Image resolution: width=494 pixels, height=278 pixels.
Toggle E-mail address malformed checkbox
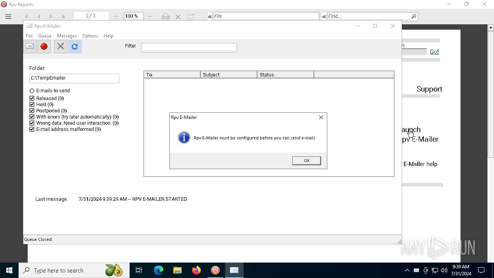coord(32,129)
